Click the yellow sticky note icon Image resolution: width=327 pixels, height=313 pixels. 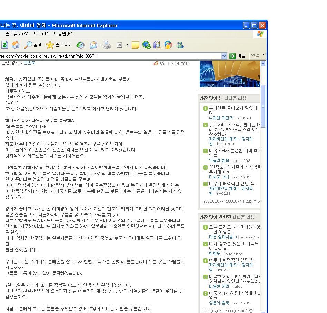pyautogui.click(x=136, y=45)
